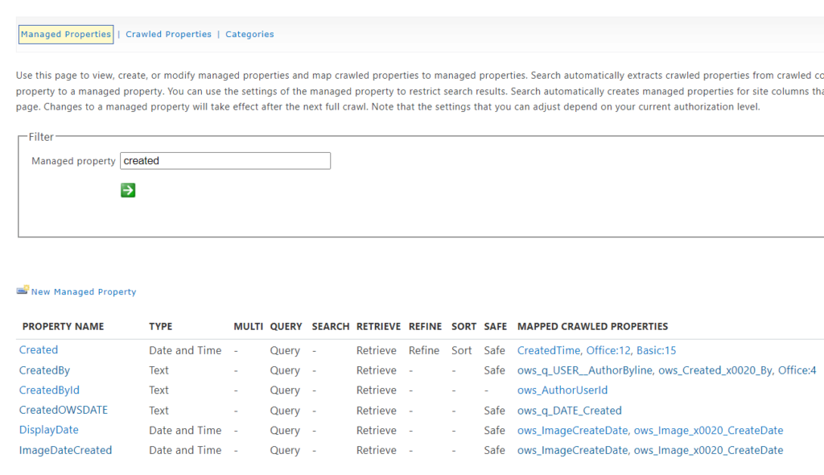
Task: Click the SORT column header
Action: pyautogui.click(x=463, y=327)
